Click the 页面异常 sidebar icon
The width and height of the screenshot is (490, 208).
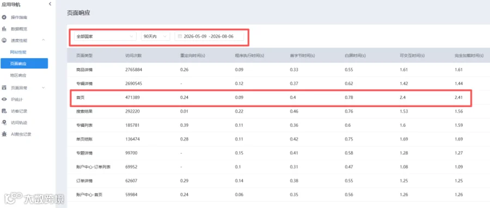(x=4, y=88)
